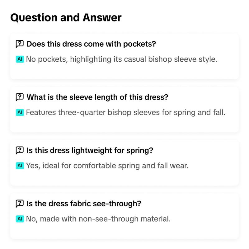
Task: Open the 'Does this dress come with pockets?' question
Action: (x=91, y=44)
